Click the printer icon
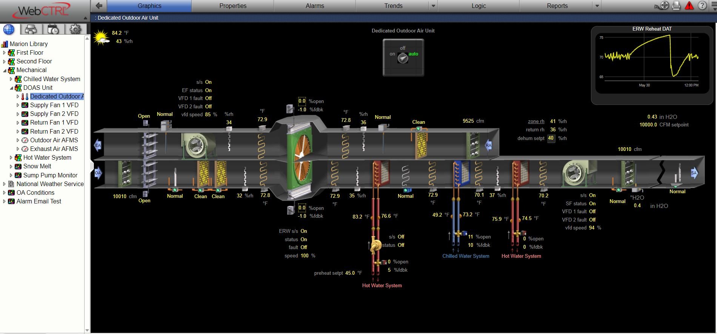 pyautogui.click(x=676, y=6)
